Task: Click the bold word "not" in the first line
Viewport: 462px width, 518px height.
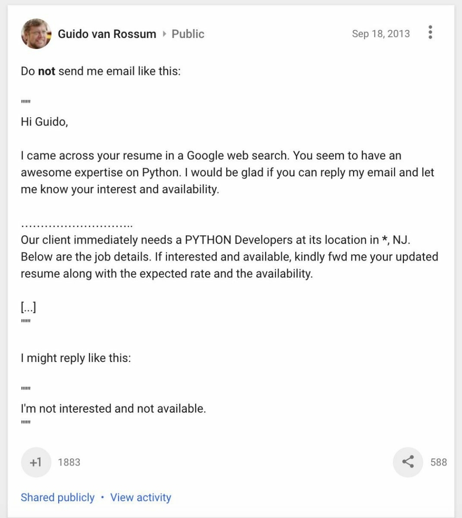Action: coord(46,71)
